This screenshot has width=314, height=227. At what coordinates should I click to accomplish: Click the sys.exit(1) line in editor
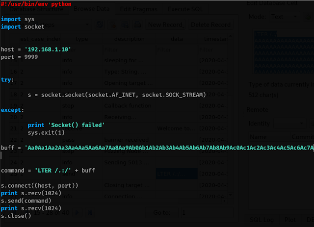tap(46, 133)
